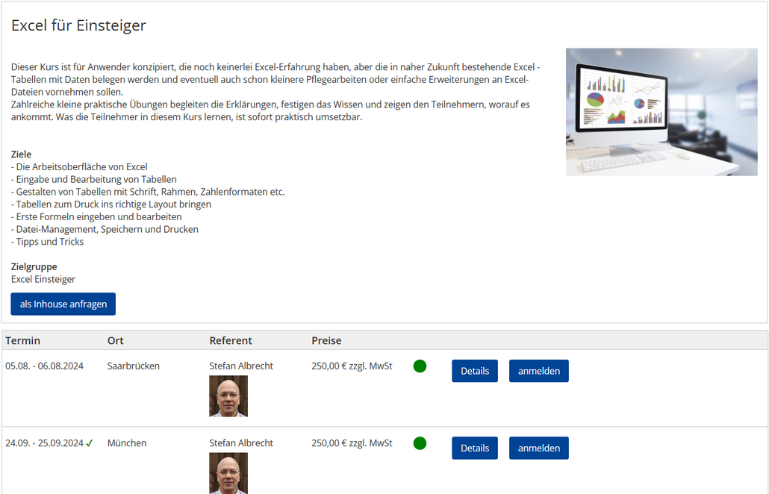Click the date 05.08. - 06.08.2024
769x494 pixels.
[44, 366]
